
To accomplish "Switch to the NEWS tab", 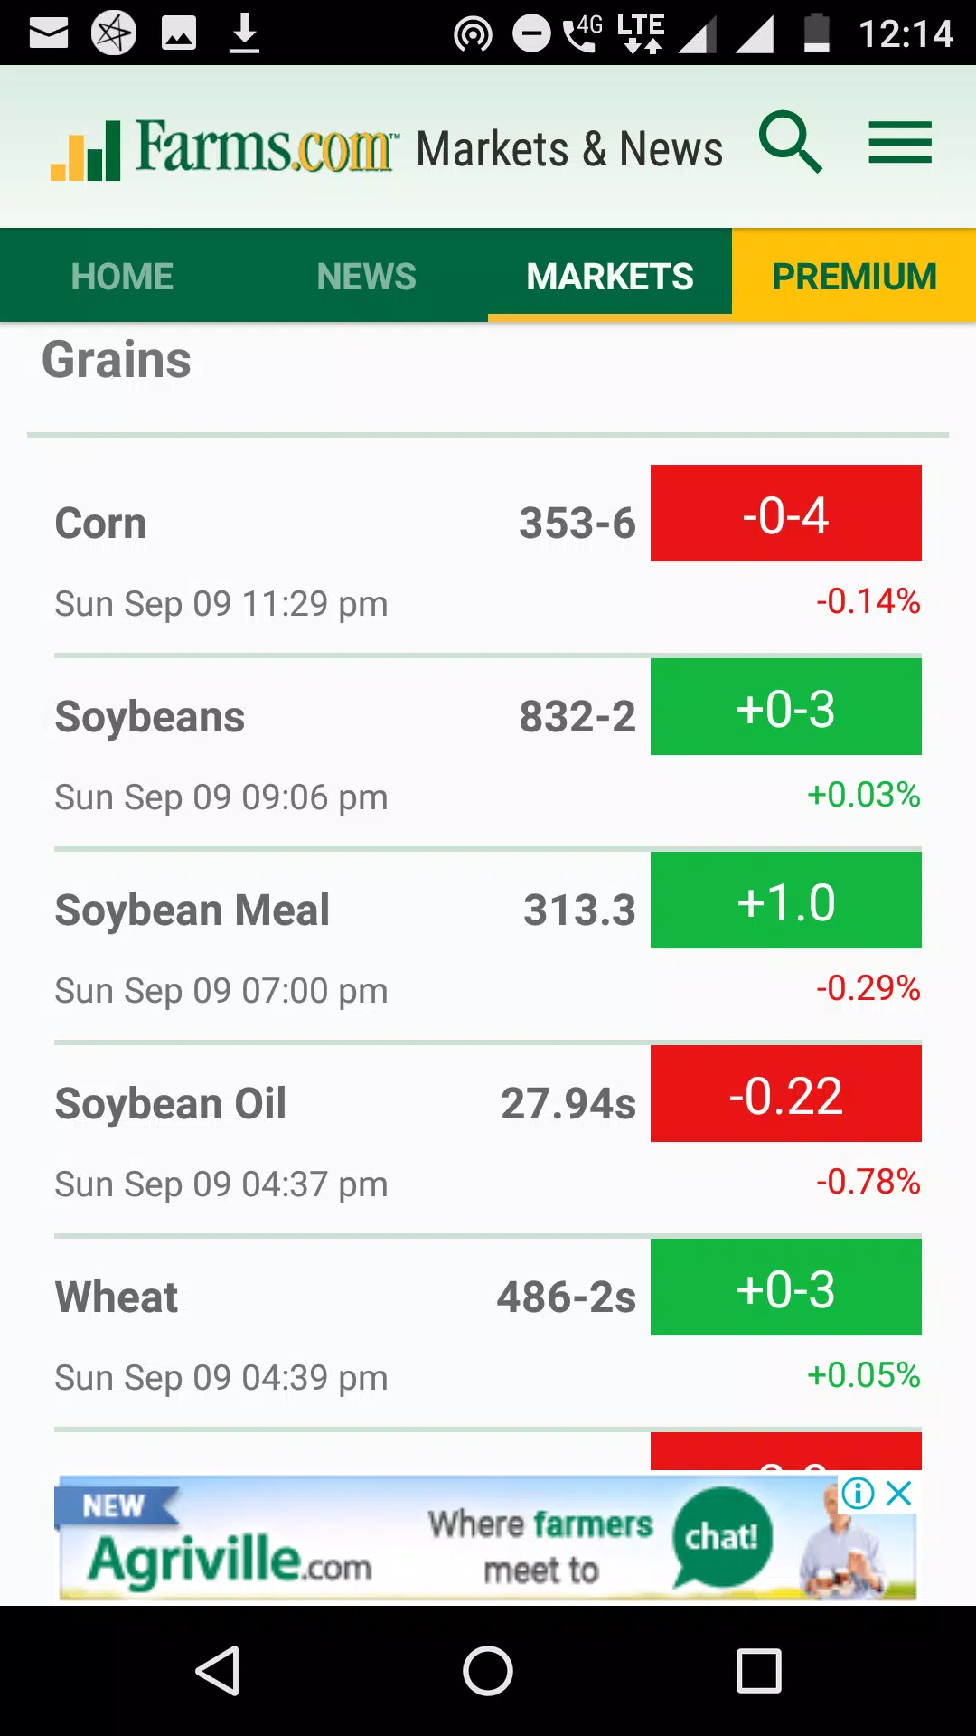I will pyautogui.click(x=366, y=276).
